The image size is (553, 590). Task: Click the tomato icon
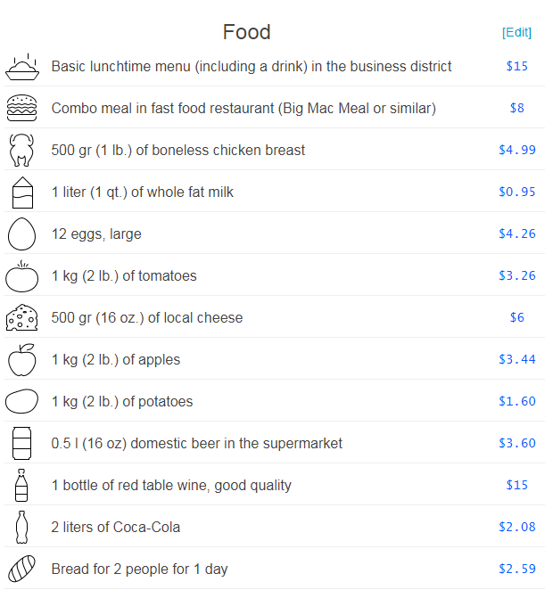(x=21, y=276)
